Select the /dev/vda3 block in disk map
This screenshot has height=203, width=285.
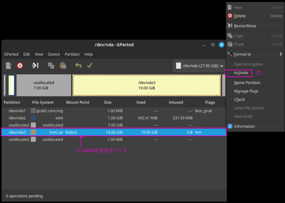coord(147,85)
